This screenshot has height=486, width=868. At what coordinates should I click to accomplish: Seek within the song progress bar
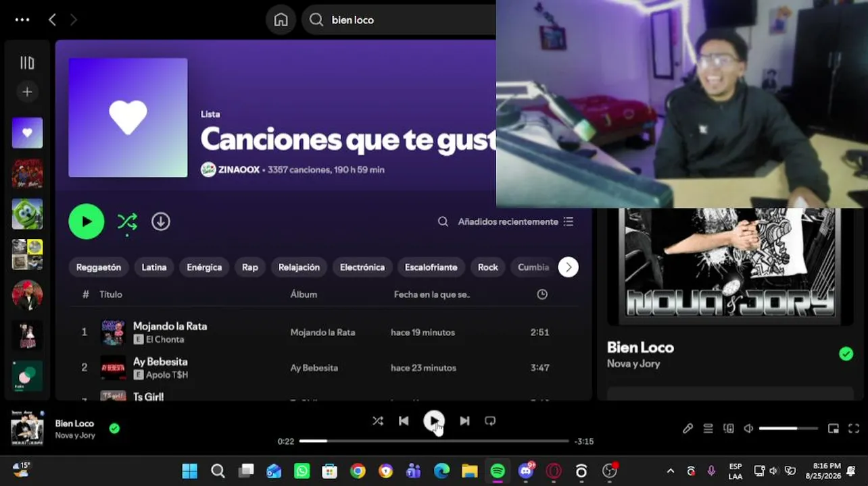[x=434, y=441]
